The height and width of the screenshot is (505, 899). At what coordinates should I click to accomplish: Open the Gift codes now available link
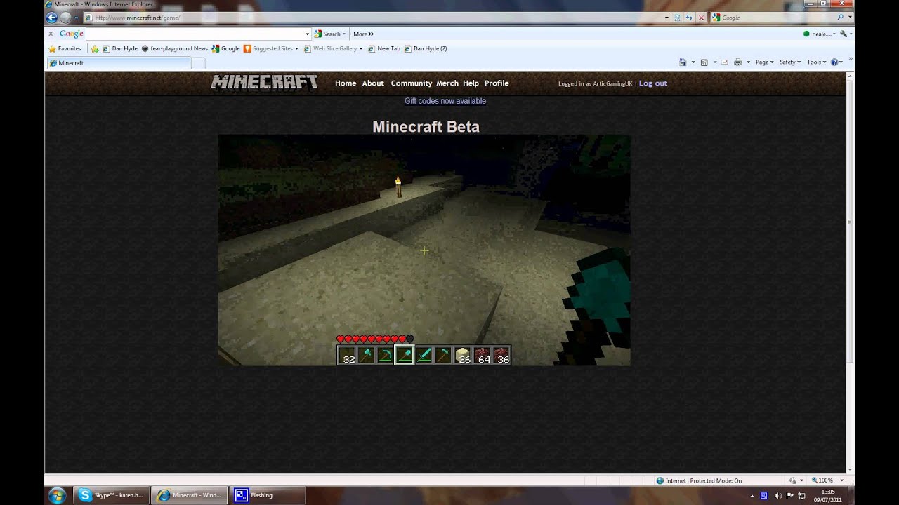445,101
